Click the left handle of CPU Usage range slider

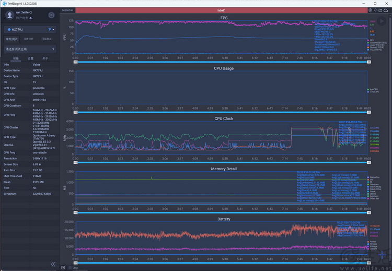click(x=75, y=112)
